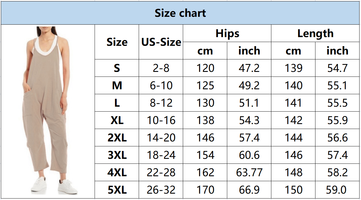Select the 3XL size cell

[117, 155]
